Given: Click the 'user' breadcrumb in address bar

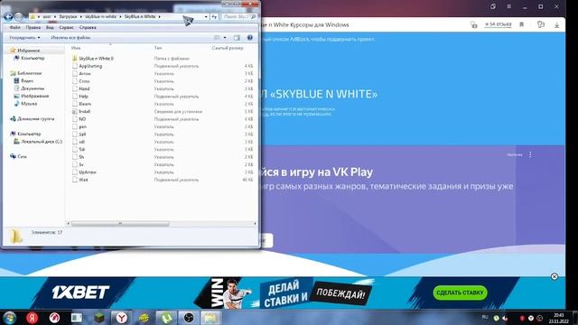Looking at the screenshot, I should pos(47,16).
